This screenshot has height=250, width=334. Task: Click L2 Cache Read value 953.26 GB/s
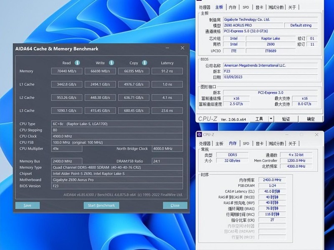tap(67, 97)
